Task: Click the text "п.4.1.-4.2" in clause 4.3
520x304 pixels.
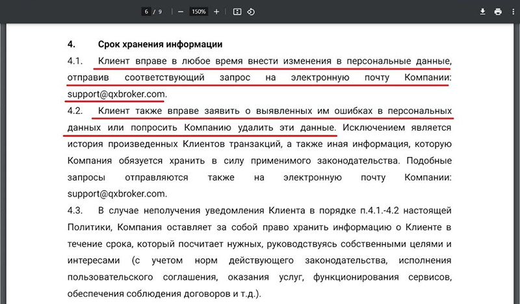Action: [380, 211]
